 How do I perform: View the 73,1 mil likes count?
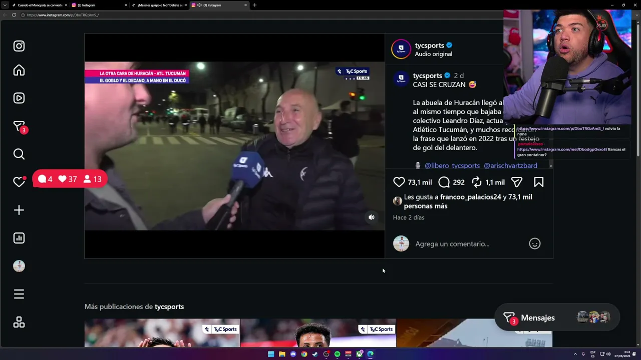420,182
